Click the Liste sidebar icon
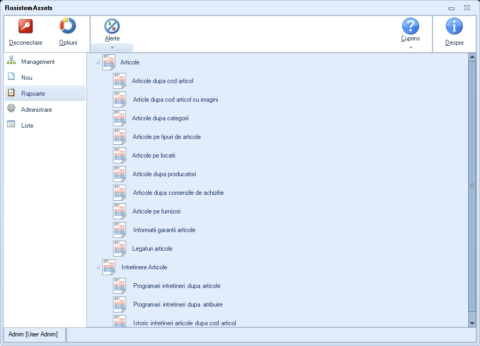 pos(11,125)
